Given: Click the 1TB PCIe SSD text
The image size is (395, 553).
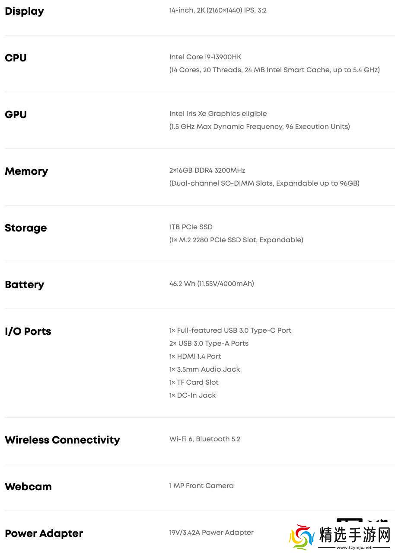Looking at the screenshot, I should (191, 227).
